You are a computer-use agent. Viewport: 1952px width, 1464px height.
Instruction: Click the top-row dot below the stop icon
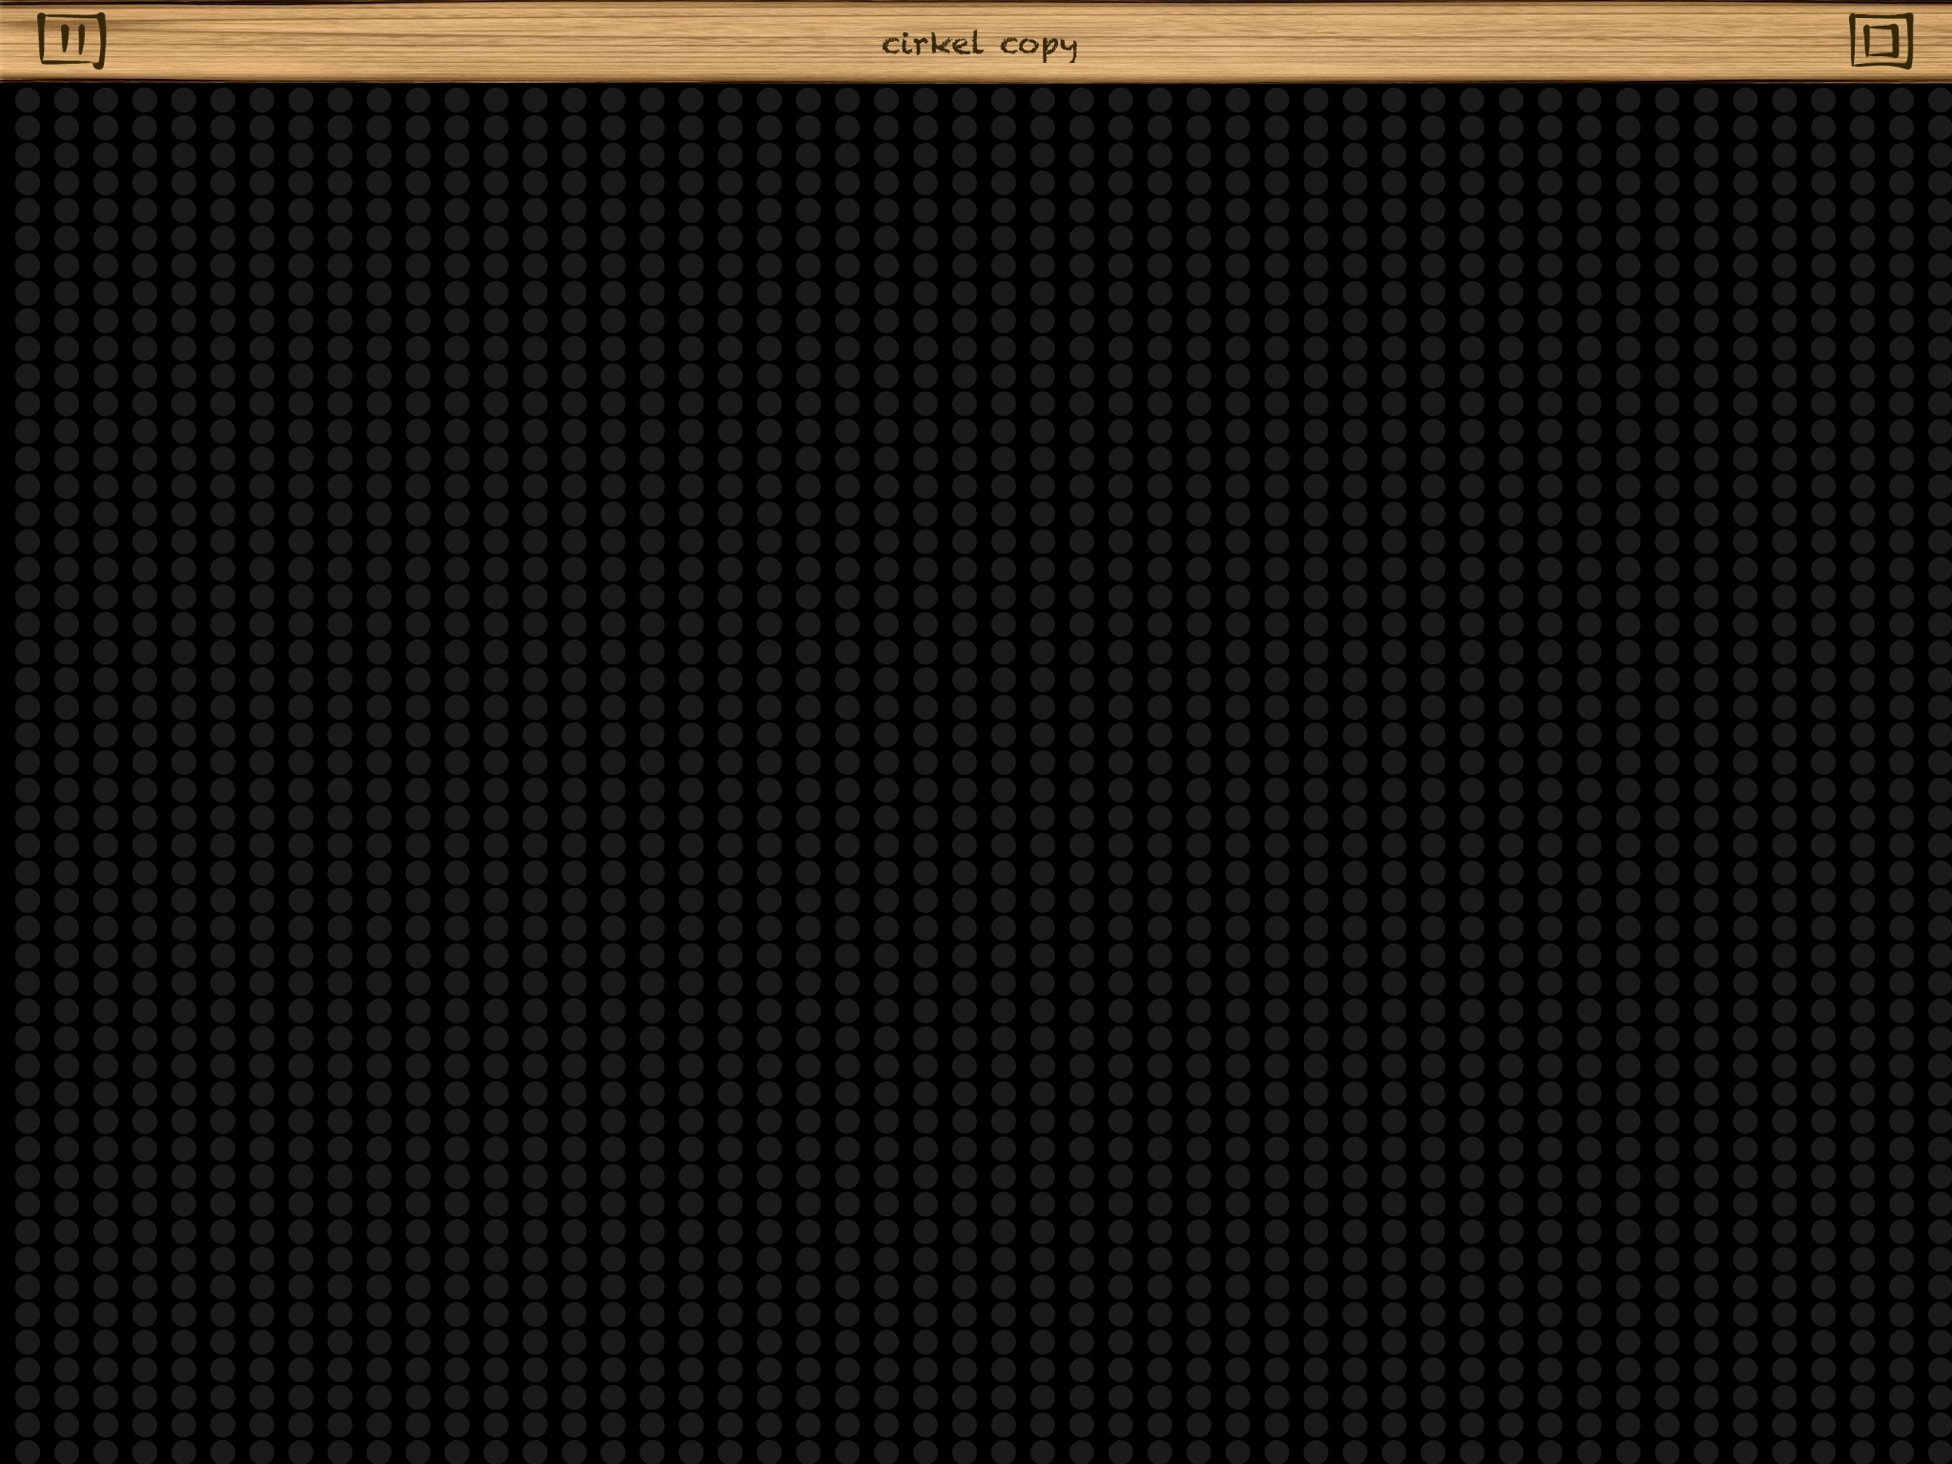(1862, 98)
